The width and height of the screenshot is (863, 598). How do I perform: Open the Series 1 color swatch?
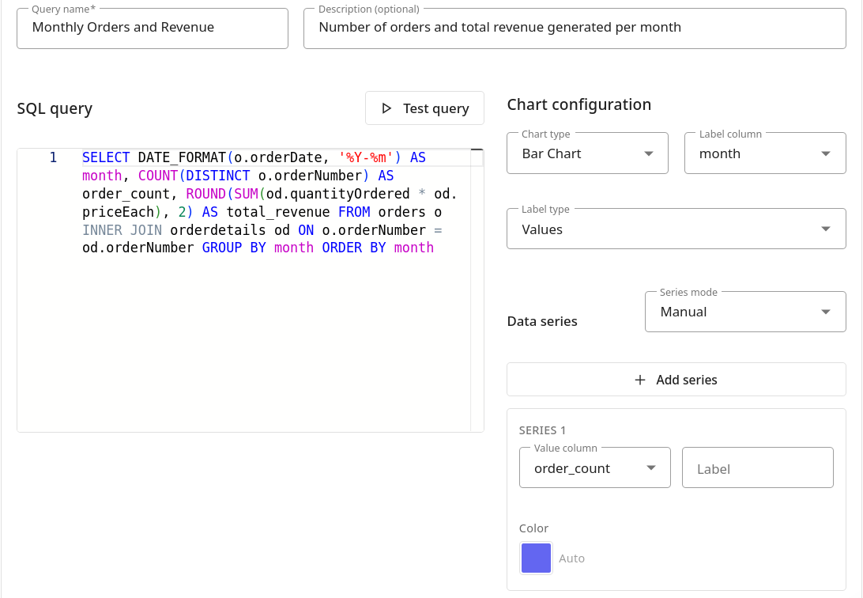pyautogui.click(x=536, y=558)
